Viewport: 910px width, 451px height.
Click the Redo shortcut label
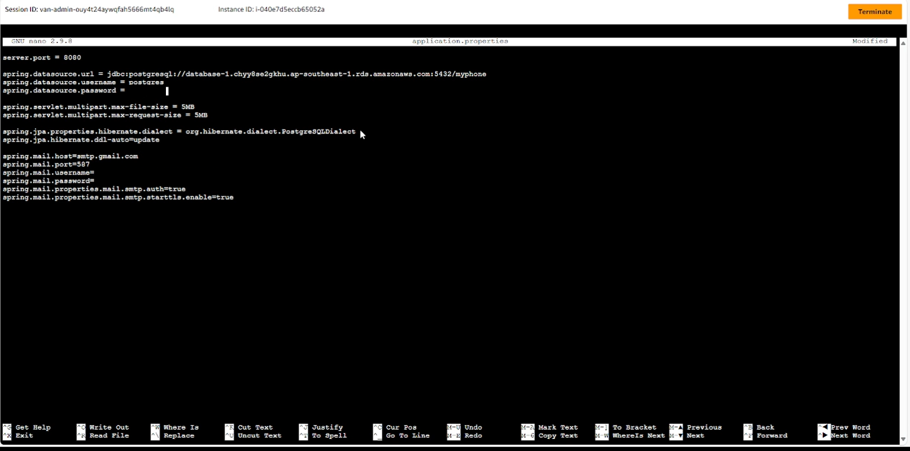pos(473,436)
